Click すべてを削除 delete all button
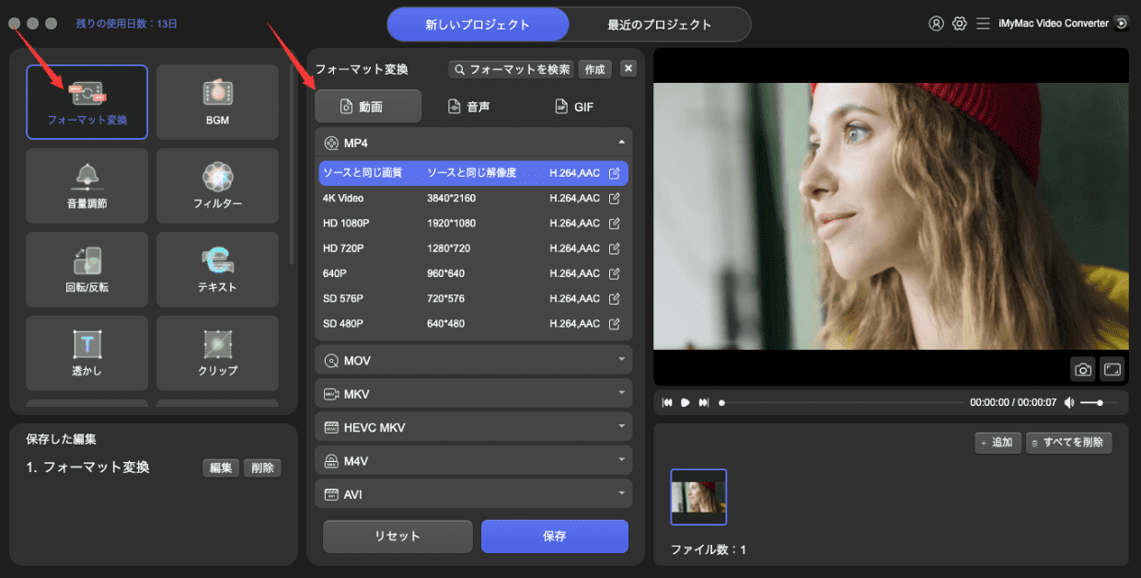Viewport: 1141px width, 578px height. tap(1069, 443)
